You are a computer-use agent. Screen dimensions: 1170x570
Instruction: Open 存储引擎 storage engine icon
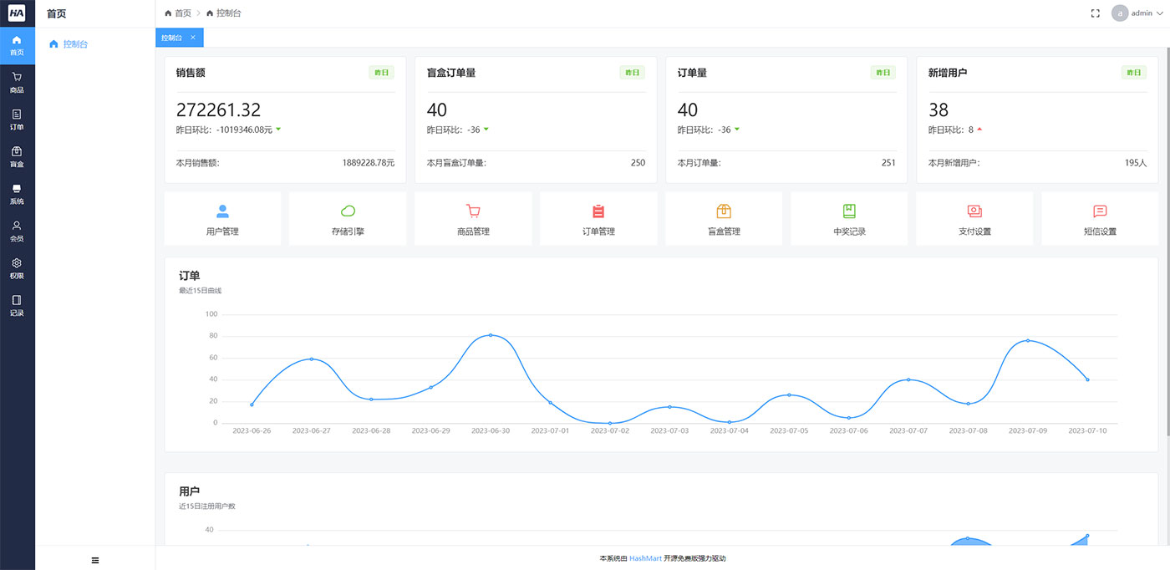click(x=347, y=218)
